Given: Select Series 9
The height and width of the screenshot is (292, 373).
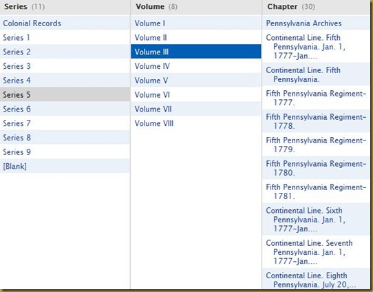Looking at the screenshot, I should tap(65, 152).
